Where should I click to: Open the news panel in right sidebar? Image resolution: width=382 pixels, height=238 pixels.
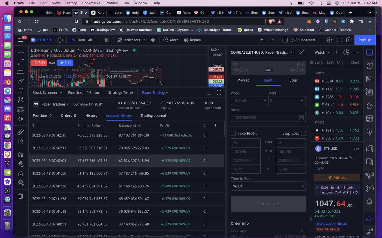[370, 79]
